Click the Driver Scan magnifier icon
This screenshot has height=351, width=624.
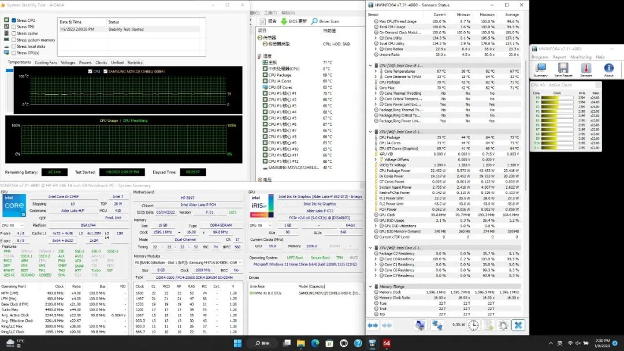314,21
